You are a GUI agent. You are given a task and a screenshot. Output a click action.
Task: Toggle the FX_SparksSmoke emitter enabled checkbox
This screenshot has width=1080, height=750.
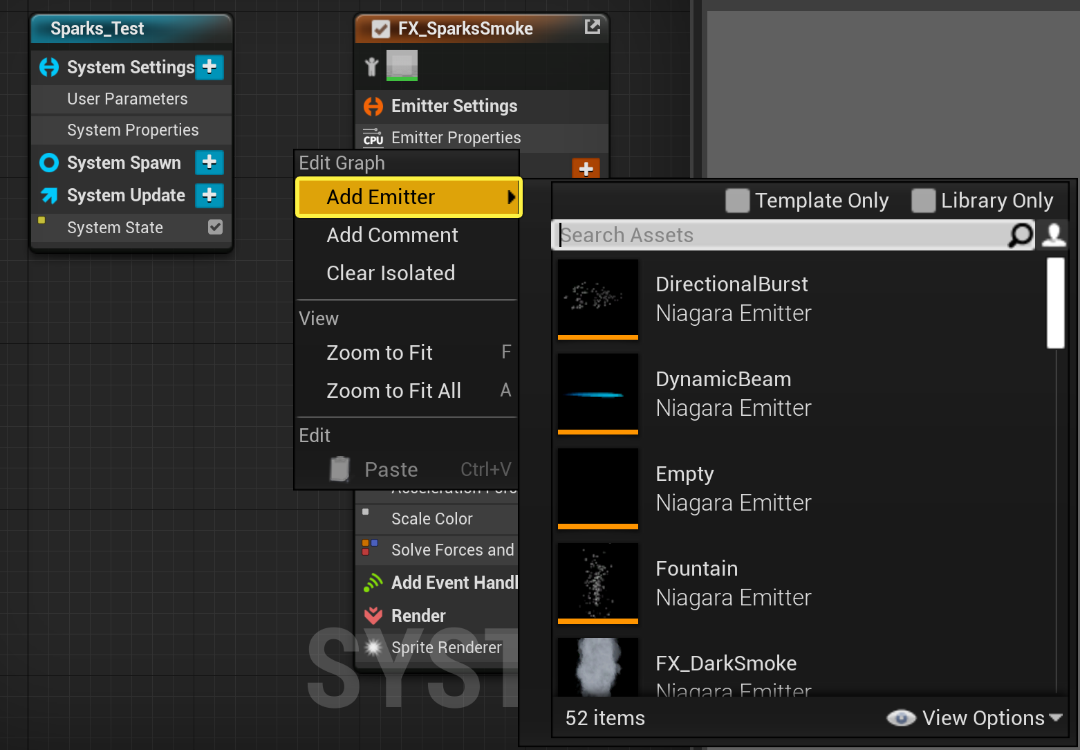(x=381, y=29)
